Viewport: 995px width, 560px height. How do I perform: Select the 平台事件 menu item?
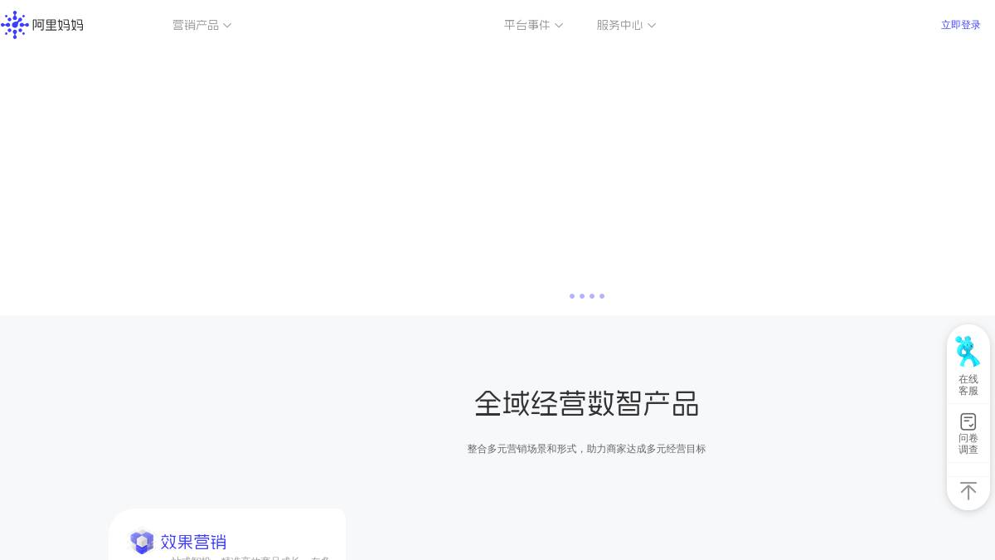click(527, 25)
